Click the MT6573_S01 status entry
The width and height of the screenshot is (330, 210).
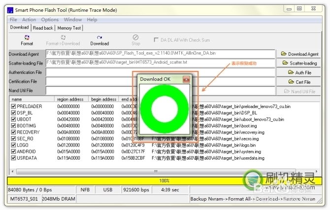tap(24, 199)
